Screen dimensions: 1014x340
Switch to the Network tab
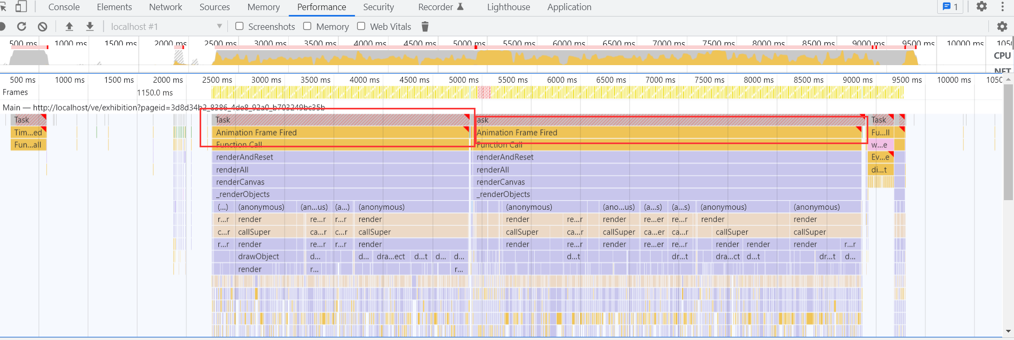click(165, 7)
